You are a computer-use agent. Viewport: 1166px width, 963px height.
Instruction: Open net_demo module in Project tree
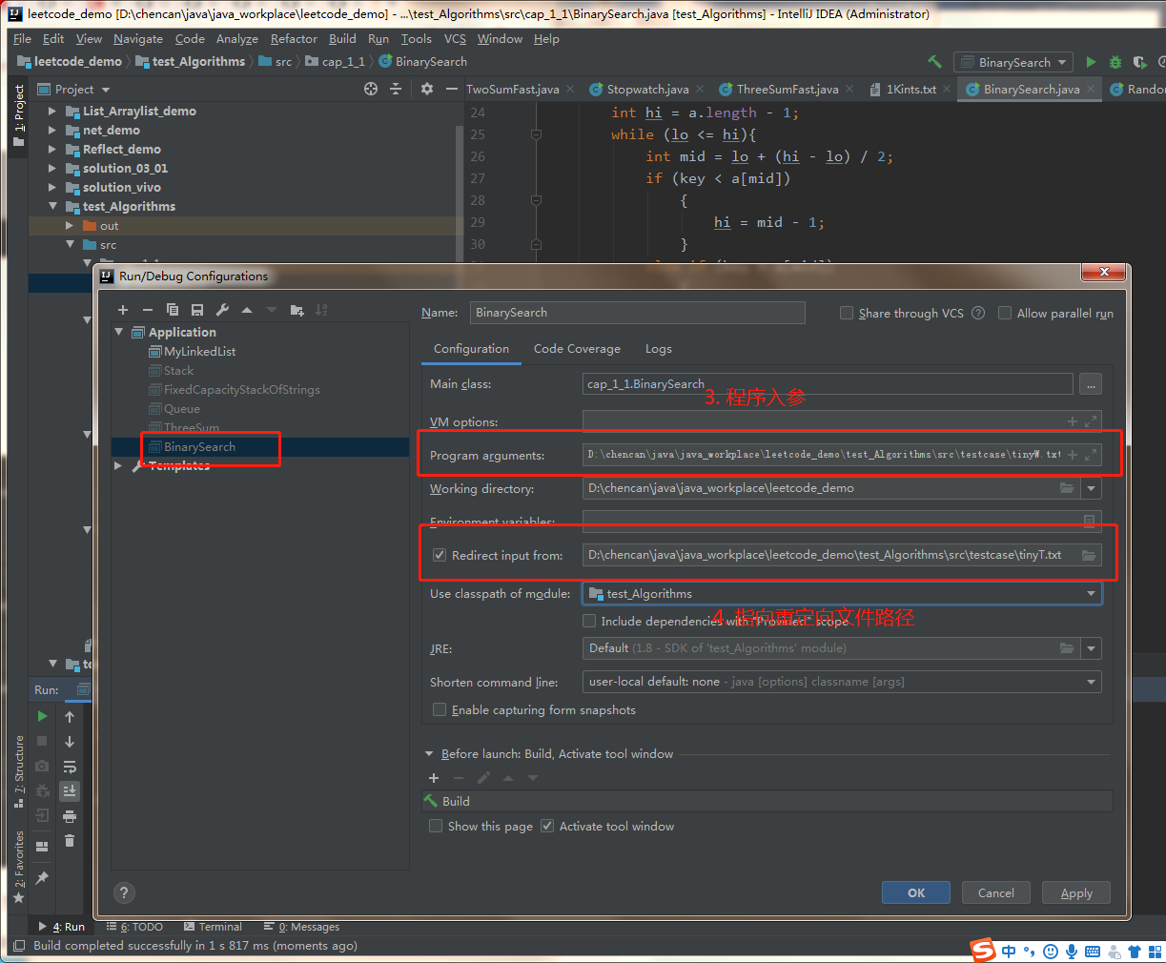111,130
